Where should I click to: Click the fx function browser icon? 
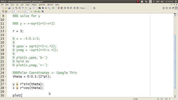94,8
